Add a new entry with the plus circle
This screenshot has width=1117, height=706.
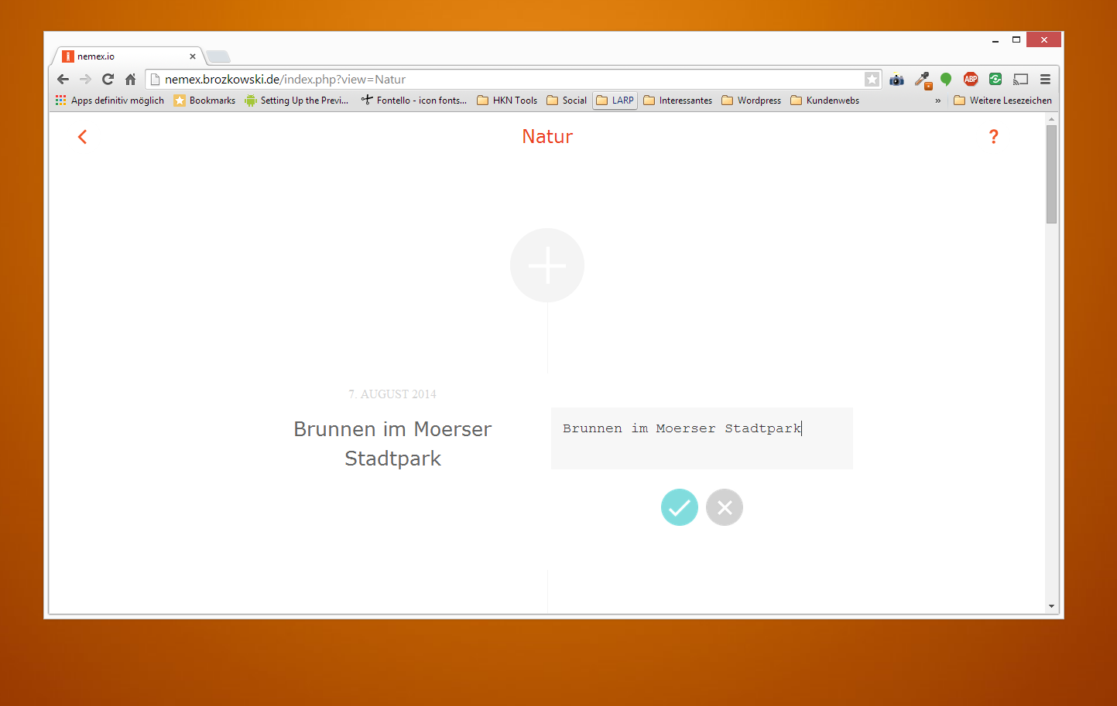pyautogui.click(x=547, y=265)
